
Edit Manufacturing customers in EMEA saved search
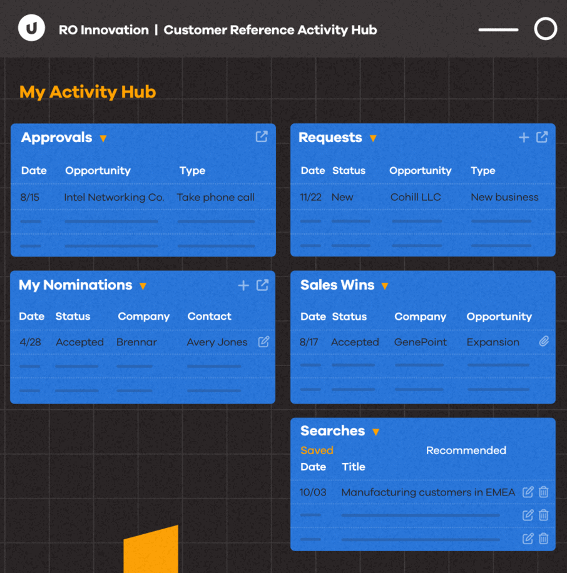click(528, 492)
